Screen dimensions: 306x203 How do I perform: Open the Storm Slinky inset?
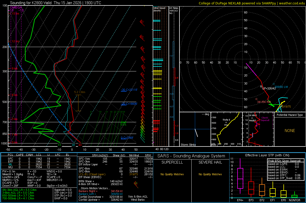coord(195,129)
